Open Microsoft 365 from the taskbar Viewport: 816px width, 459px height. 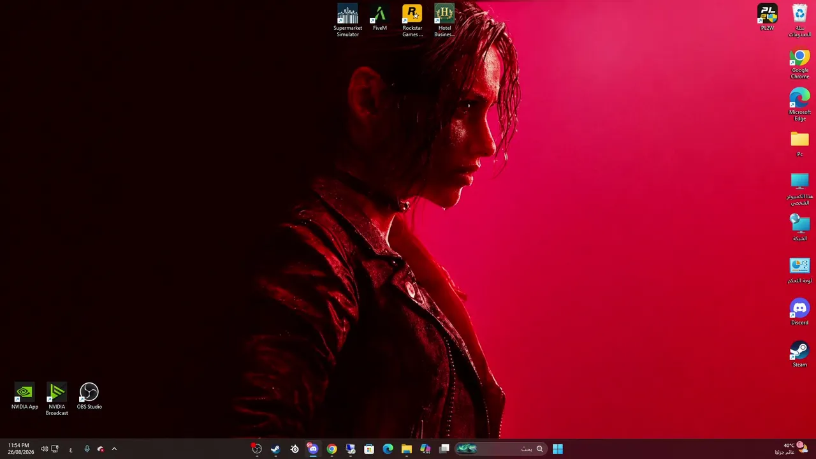tap(425, 449)
